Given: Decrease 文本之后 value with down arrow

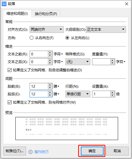Looking at the screenshot, I should (x=50, y=63).
